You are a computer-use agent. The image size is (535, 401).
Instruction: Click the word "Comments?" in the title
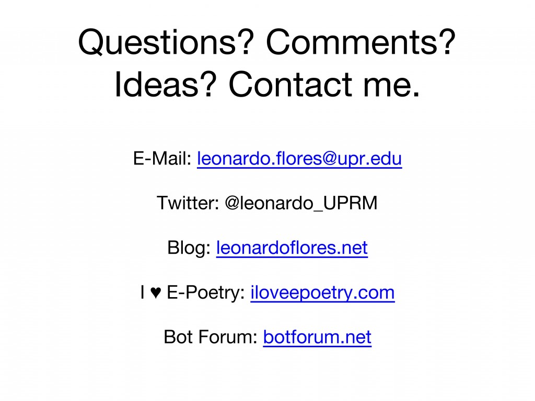361,42
